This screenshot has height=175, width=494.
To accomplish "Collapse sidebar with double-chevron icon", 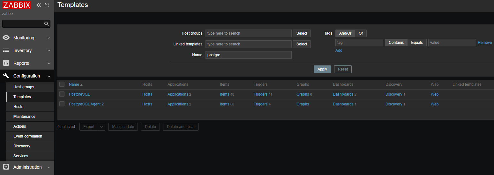I will point(39,5).
